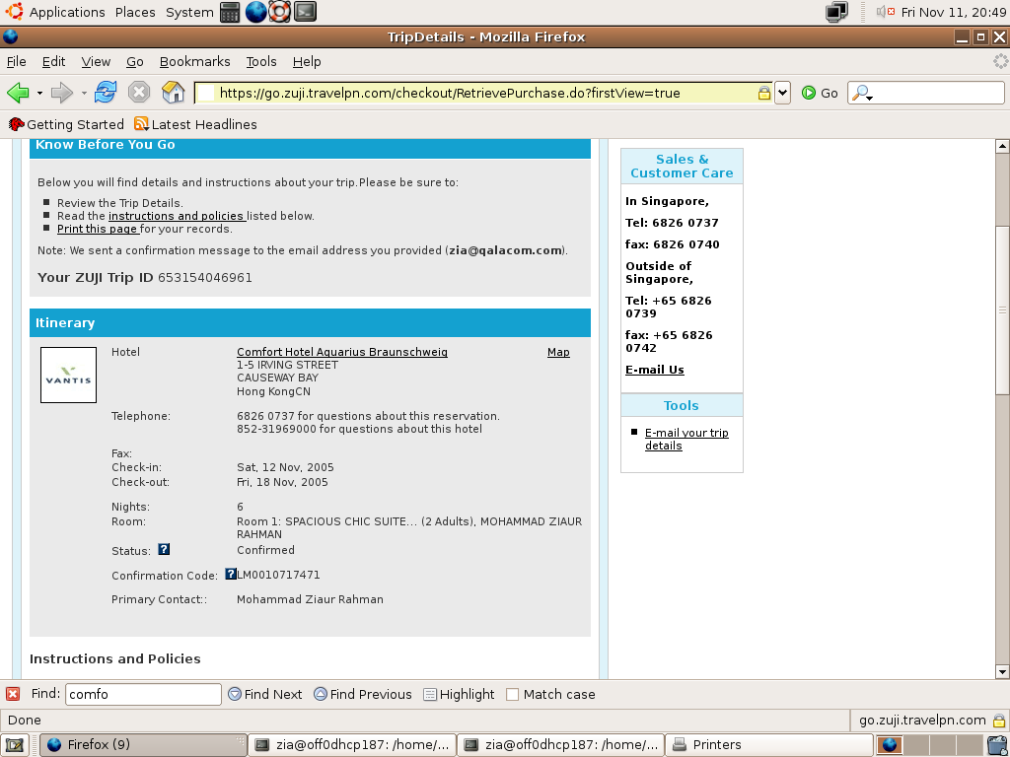Open the Tools menu
This screenshot has height=757, width=1010.
[x=260, y=62]
